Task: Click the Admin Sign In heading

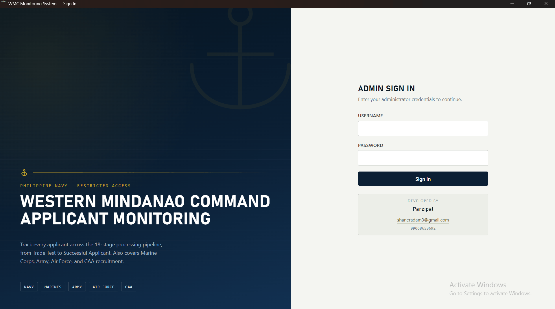Action: [x=386, y=88]
